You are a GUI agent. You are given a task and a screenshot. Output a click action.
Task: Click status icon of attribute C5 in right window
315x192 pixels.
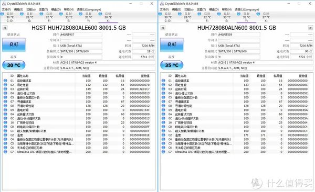[163, 143]
